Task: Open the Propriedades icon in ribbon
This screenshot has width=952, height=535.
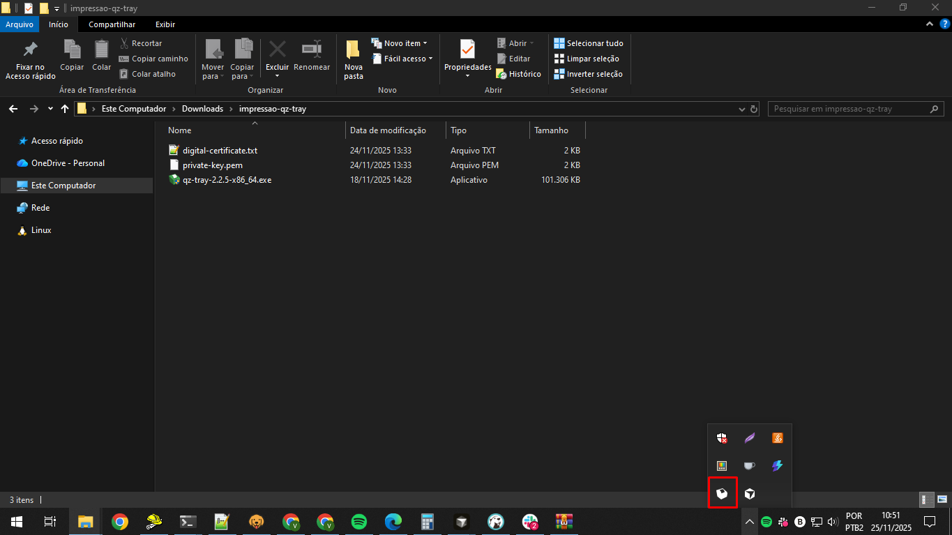Action: tap(467, 50)
